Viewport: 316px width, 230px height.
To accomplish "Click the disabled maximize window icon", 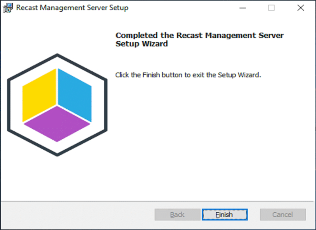I will pyautogui.click(x=271, y=8).
